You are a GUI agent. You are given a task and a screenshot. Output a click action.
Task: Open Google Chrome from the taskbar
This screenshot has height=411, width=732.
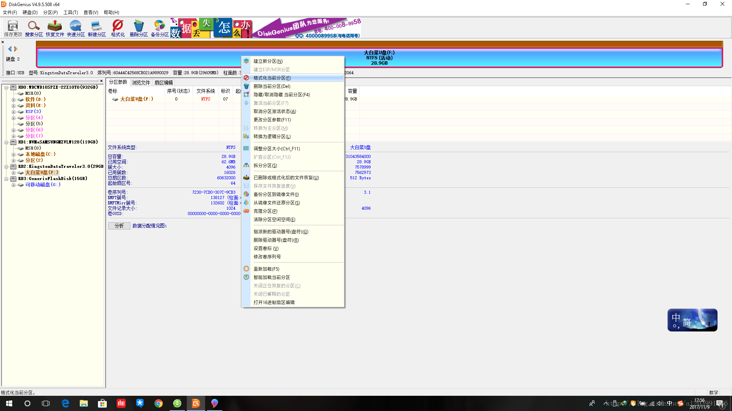pos(159,403)
